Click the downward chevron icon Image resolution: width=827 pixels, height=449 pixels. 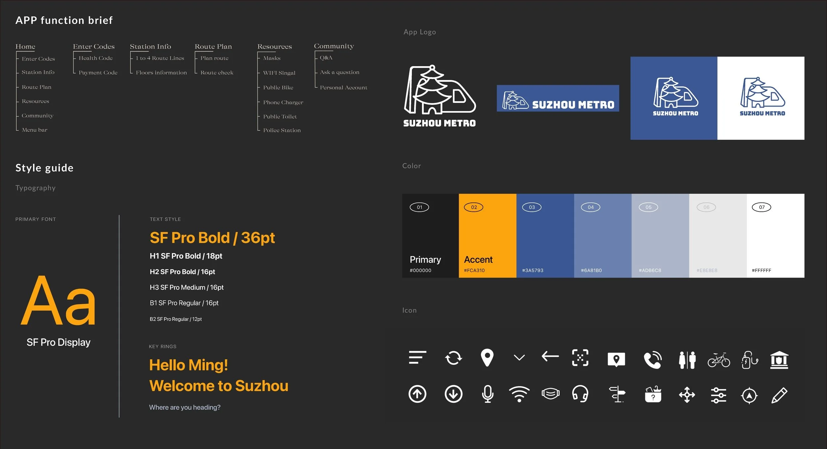(x=519, y=357)
